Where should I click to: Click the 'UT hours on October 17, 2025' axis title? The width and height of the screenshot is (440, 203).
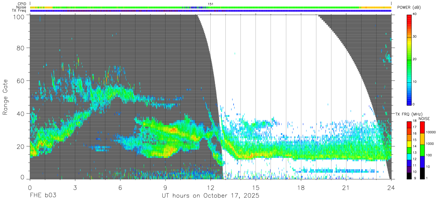tap(210, 196)
